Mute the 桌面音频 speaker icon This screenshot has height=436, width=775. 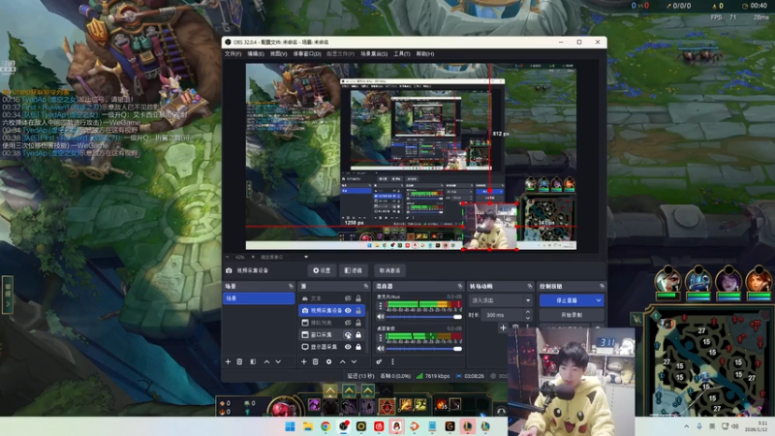click(x=380, y=349)
